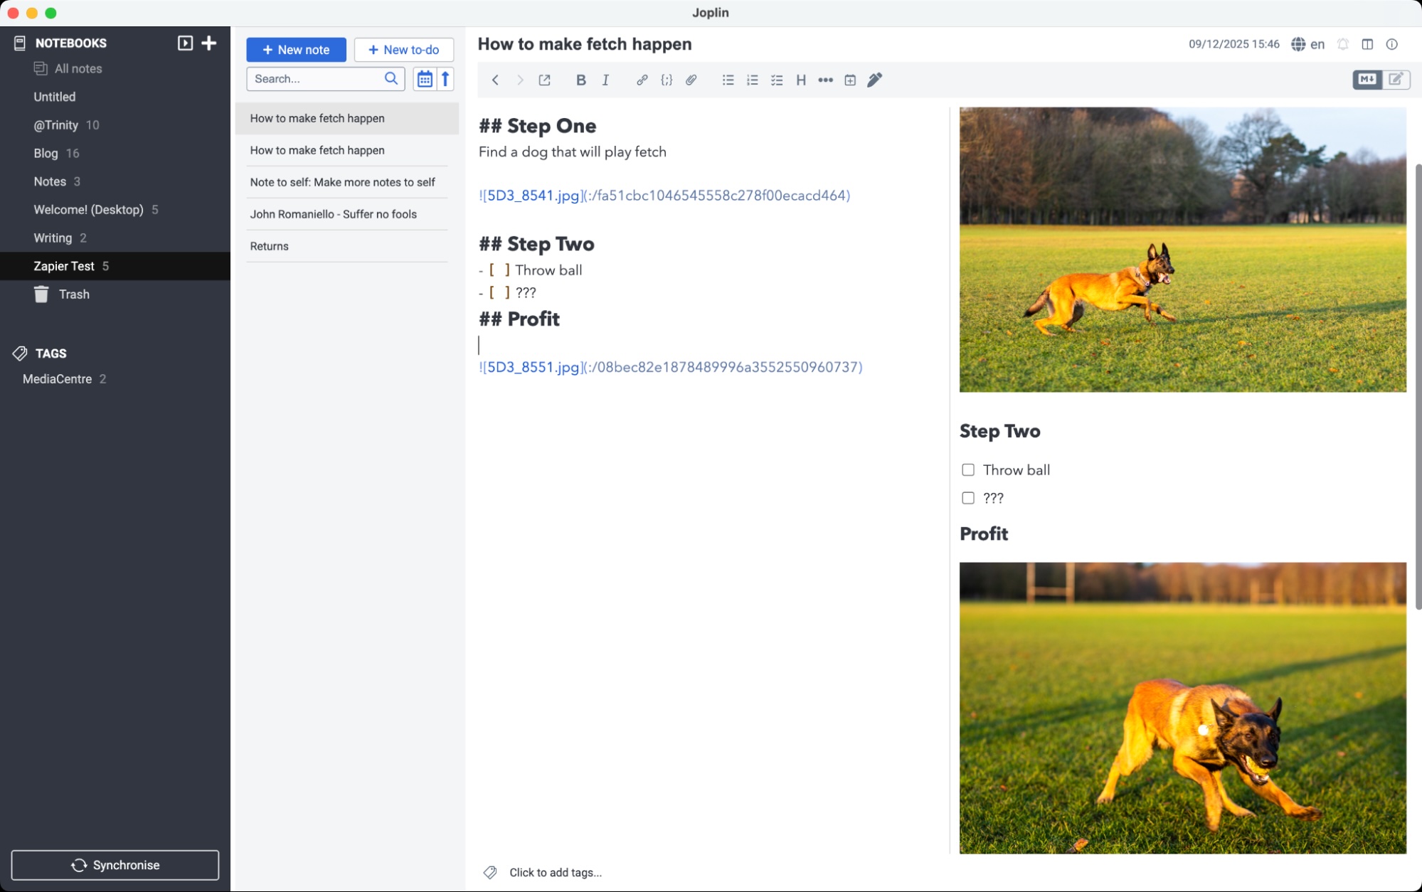Insert a hyperlink using the link icon

642,80
